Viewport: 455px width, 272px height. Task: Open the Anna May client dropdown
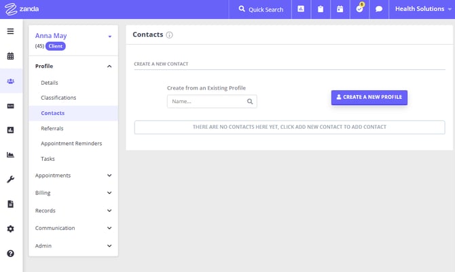coord(109,37)
